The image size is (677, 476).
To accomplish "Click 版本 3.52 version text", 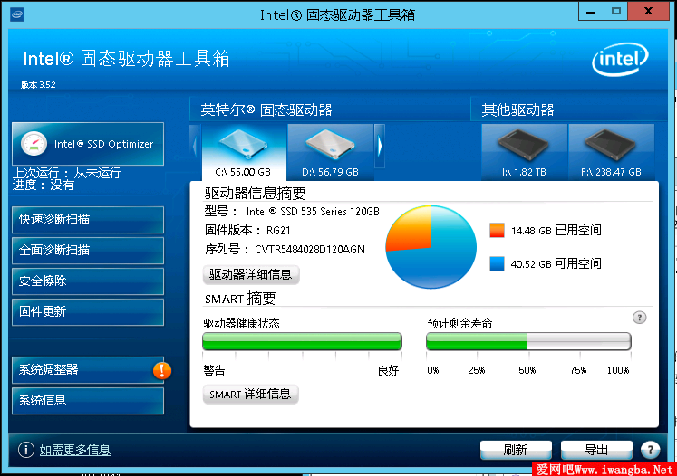I will tap(38, 84).
